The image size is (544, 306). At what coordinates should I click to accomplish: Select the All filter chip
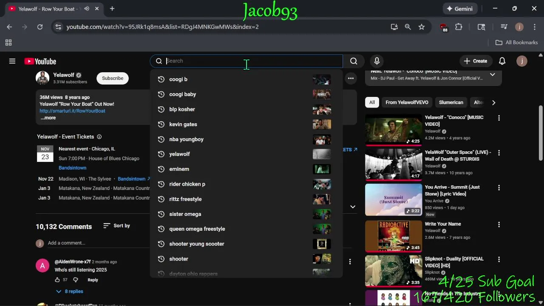coord(372,102)
